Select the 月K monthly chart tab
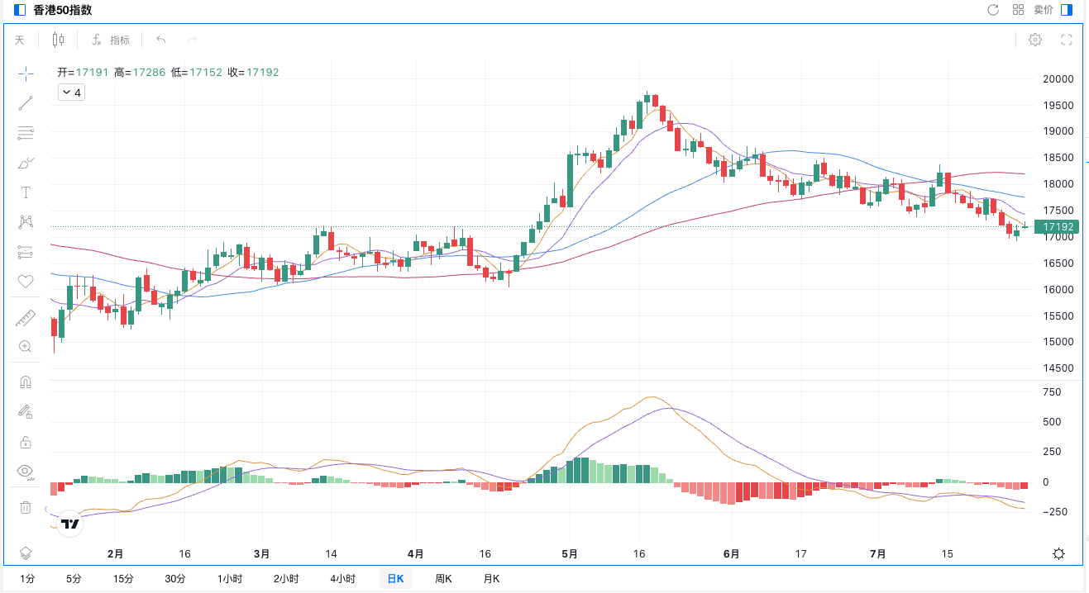The height and width of the screenshot is (593, 1089). tap(492, 579)
